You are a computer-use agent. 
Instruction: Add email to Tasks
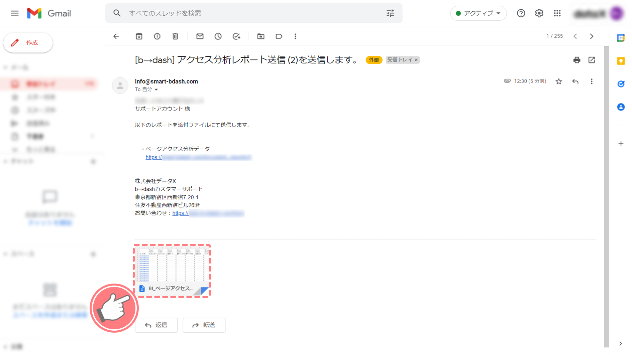point(236,36)
